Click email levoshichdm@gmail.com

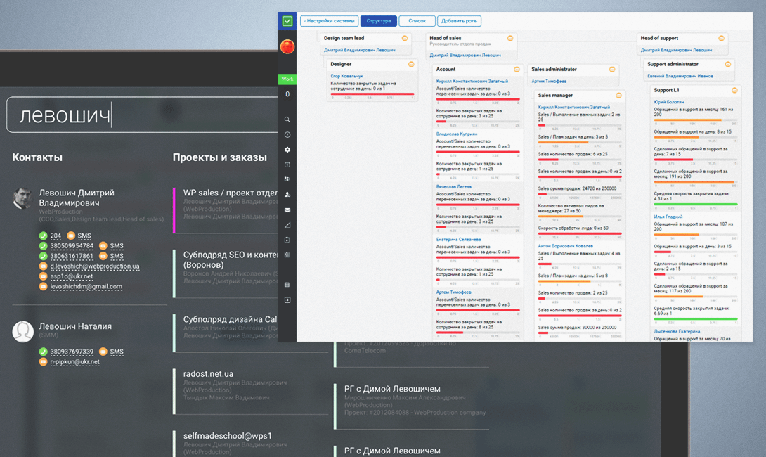click(x=86, y=286)
